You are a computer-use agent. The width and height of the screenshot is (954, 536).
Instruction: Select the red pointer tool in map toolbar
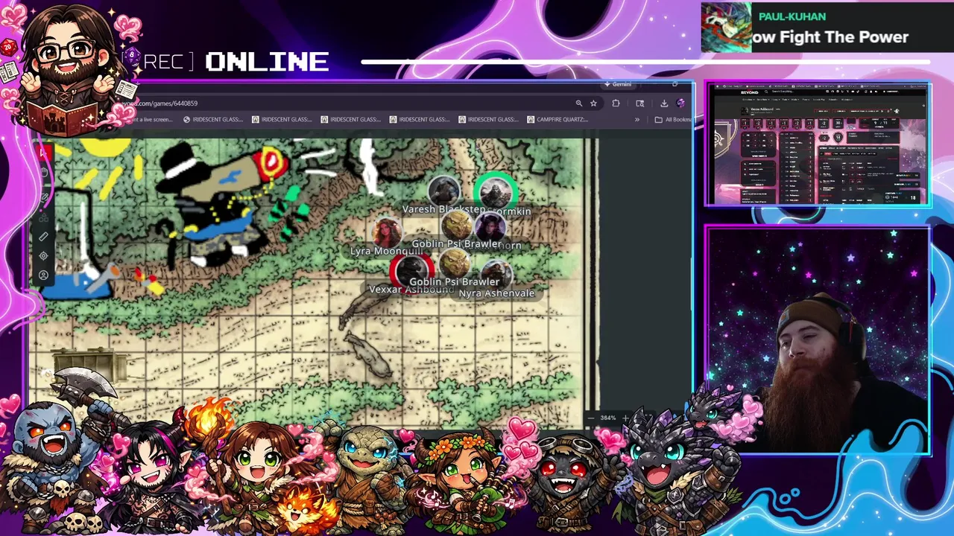(x=44, y=153)
